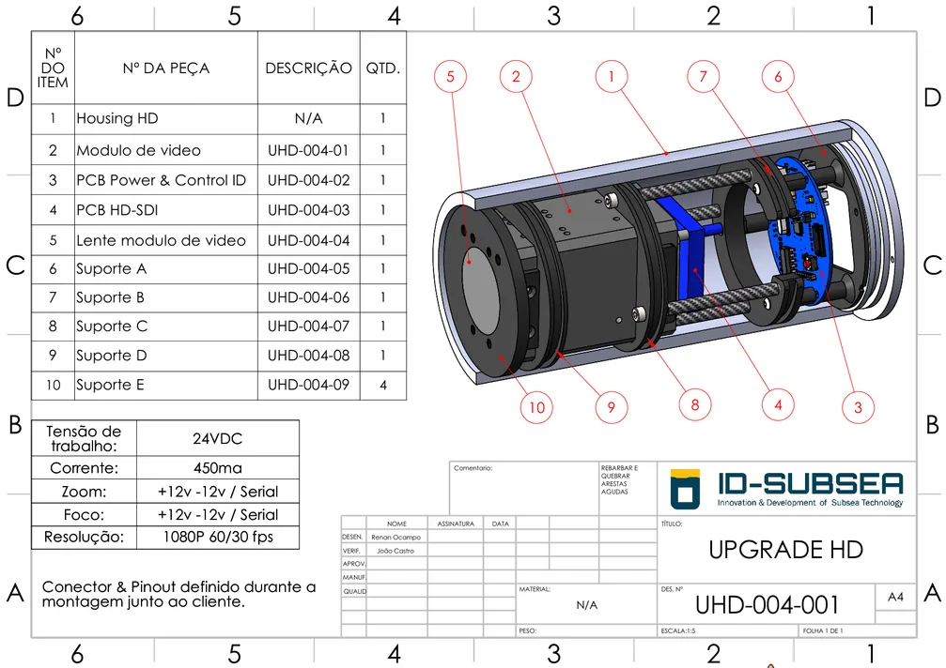Screen dimensions: 946x668
Task: Click 'REBARBAR E QUEBRAR ARESTAS AGUDAS' note
Action: (x=619, y=479)
